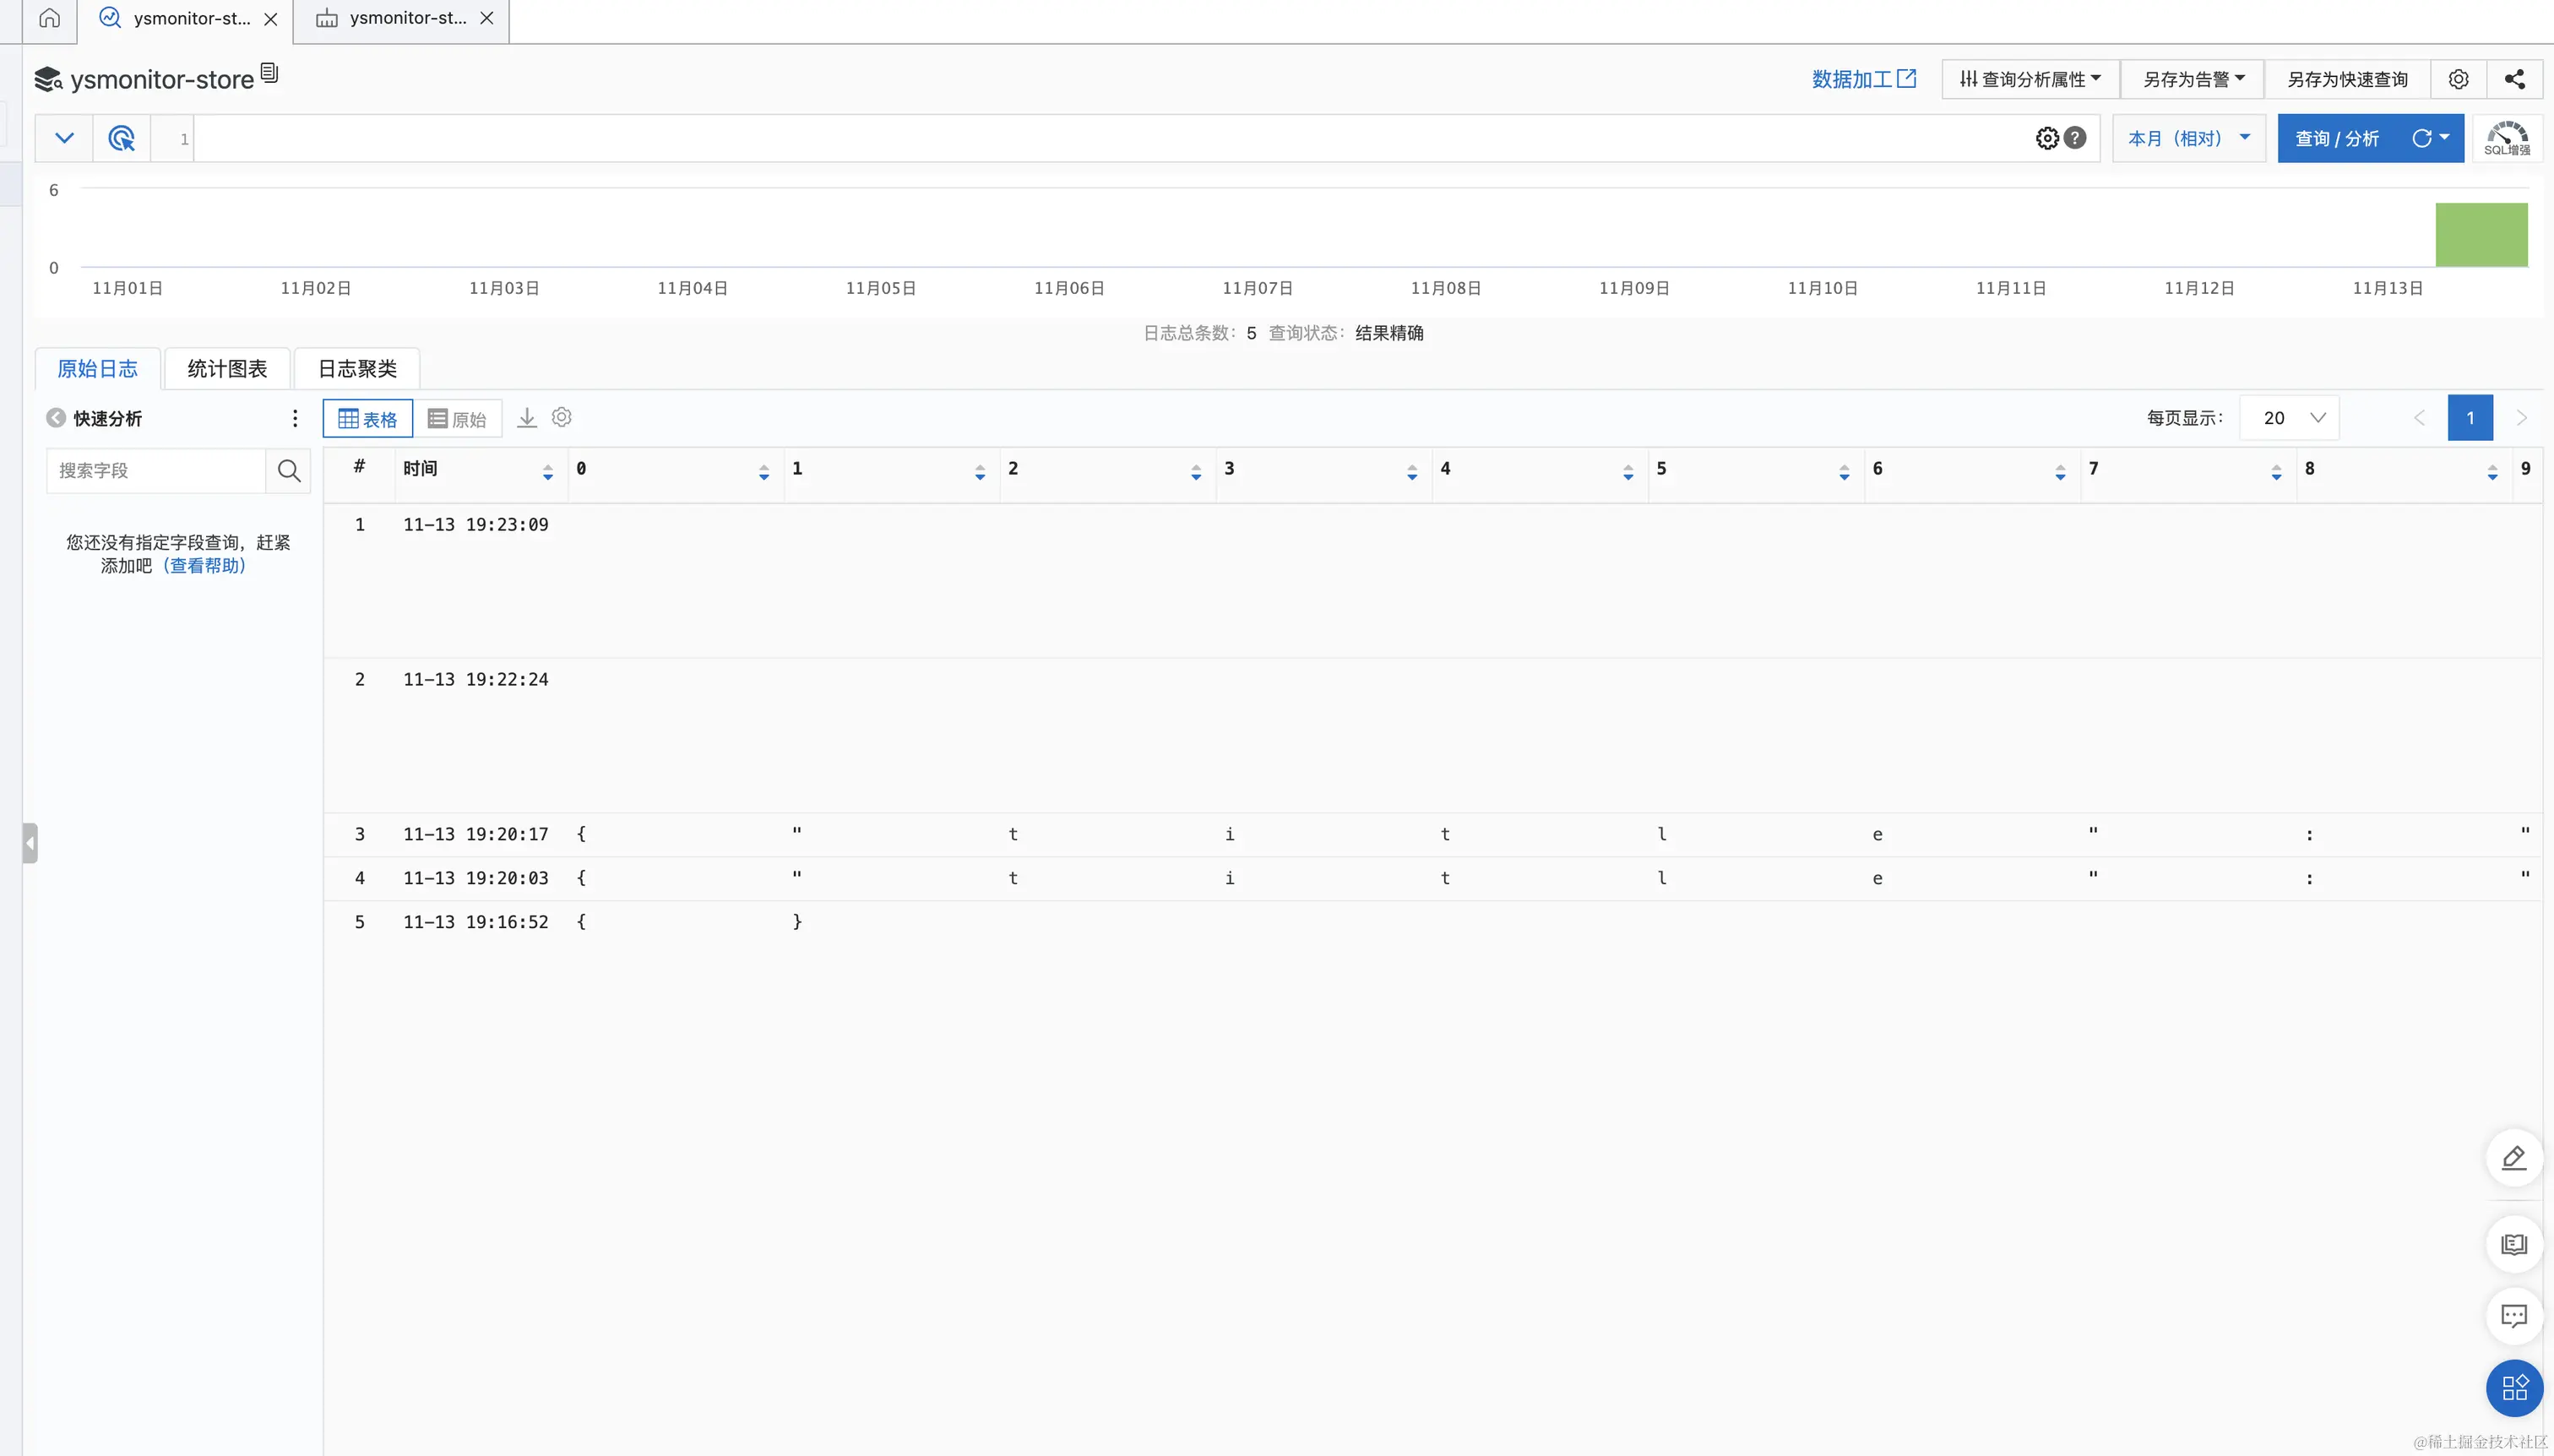The image size is (2554, 1456).
Task: Open the 查看帮助 help link
Action: click(204, 565)
